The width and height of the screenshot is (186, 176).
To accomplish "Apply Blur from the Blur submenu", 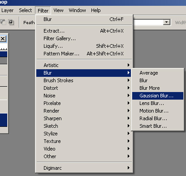I will coord(158,80).
